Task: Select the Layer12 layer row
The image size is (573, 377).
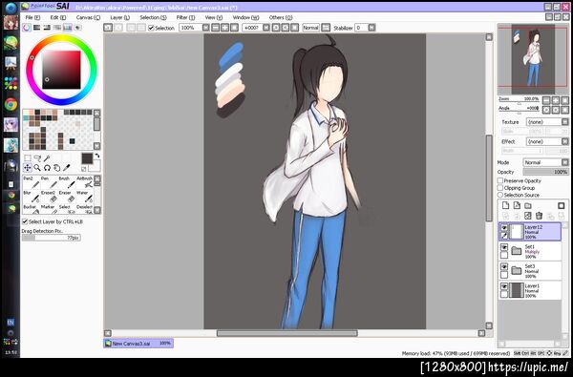Action: coord(530,232)
